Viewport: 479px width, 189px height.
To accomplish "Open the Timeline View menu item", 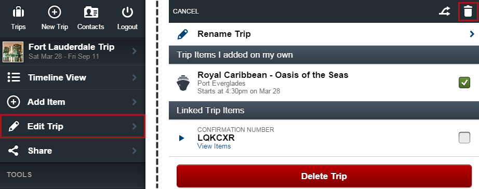I will click(x=73, y=77).
